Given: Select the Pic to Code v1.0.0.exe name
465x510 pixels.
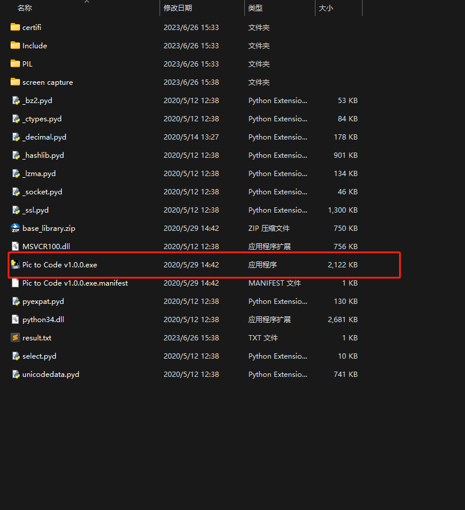Looking at the screenshot, I should point(60,265).
